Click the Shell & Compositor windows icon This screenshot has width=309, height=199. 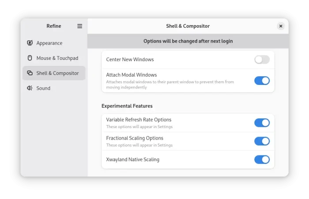point(30,73)
